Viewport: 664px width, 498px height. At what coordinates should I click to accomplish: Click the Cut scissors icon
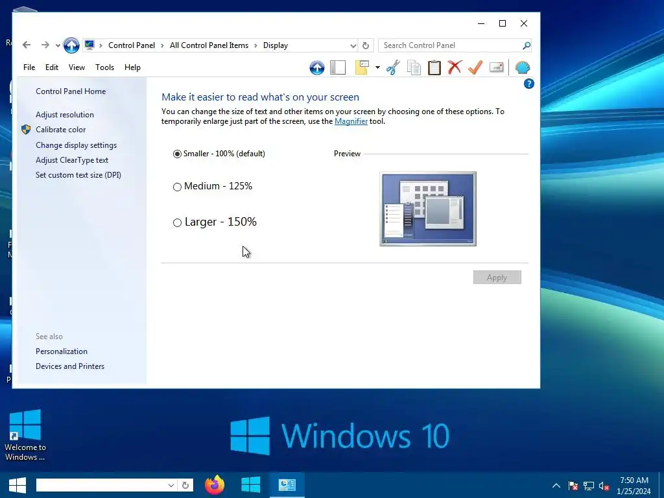[x=393, y=67]
